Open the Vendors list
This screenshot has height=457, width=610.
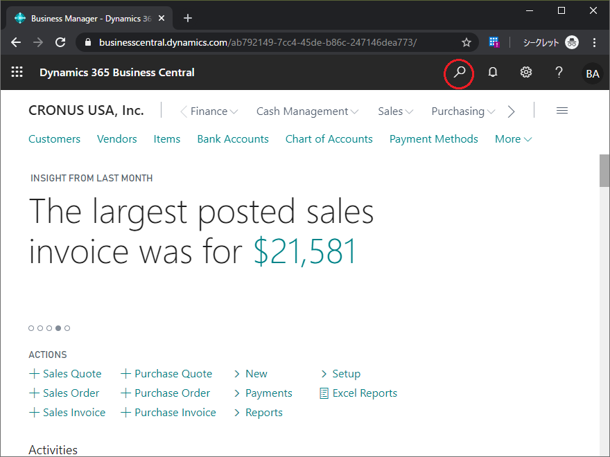(x=116, y=139)
